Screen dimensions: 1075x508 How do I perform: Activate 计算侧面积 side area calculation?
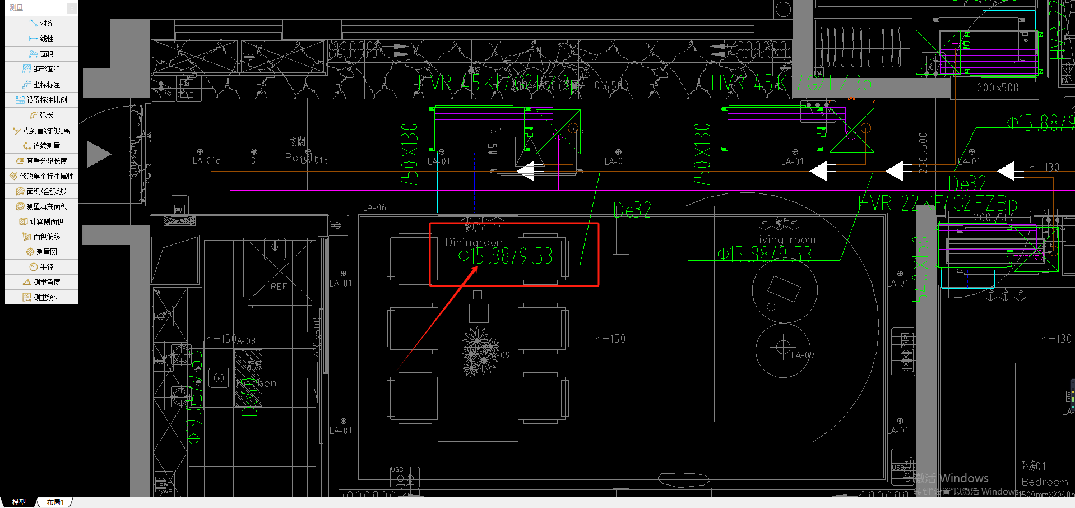[41, 221]
